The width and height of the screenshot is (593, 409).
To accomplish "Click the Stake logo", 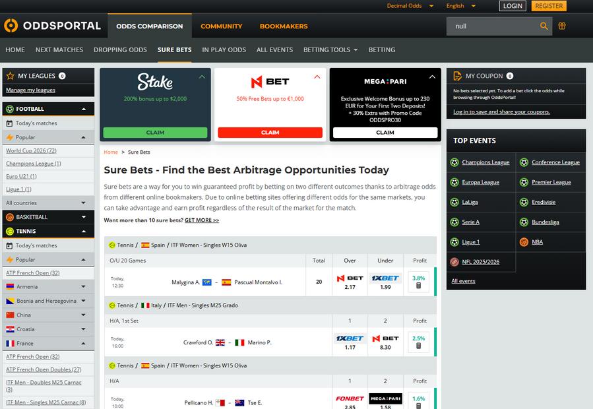I will [155, 82].
